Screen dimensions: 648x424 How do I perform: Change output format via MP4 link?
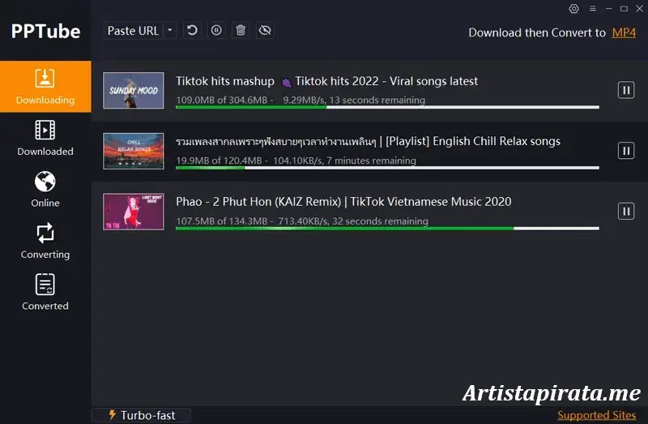(624, 32)
